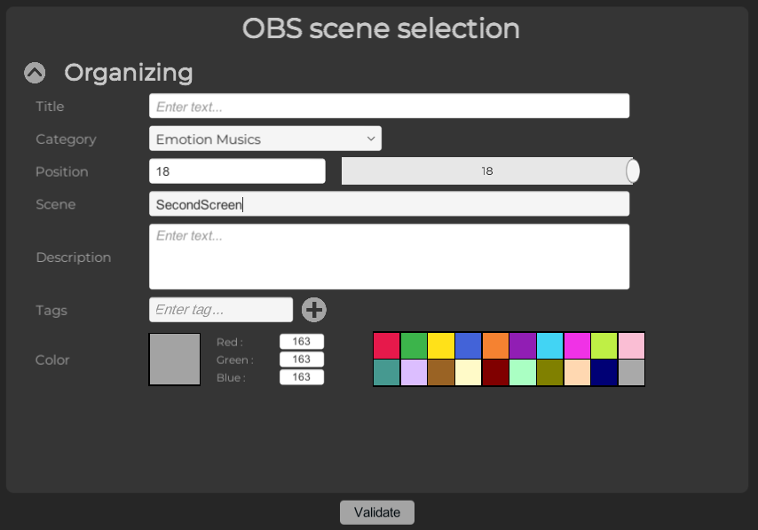
Task: Click the Title text field
Action: (x=389, y=106)
